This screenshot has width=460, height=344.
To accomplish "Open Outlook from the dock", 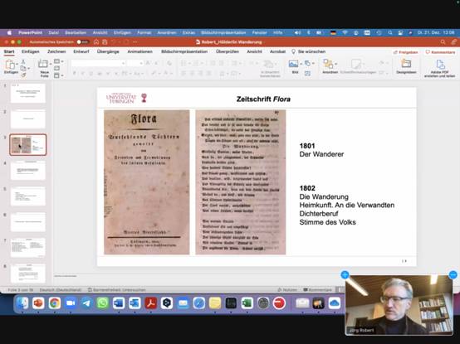I will tap(135, 303).
